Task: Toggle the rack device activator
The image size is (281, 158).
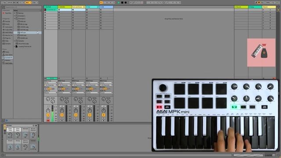Action: click(5, 126)
